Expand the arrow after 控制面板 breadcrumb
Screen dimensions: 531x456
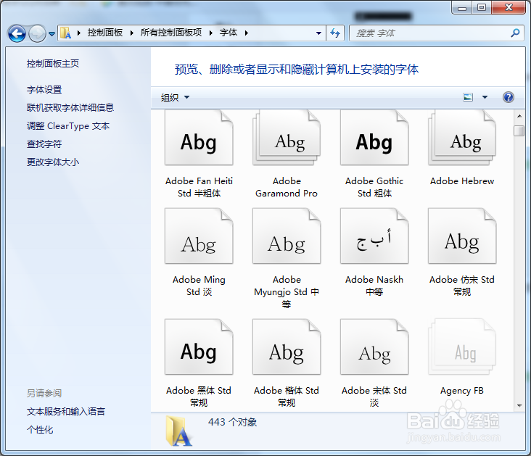pyautogui.click(x=132, y=33)
